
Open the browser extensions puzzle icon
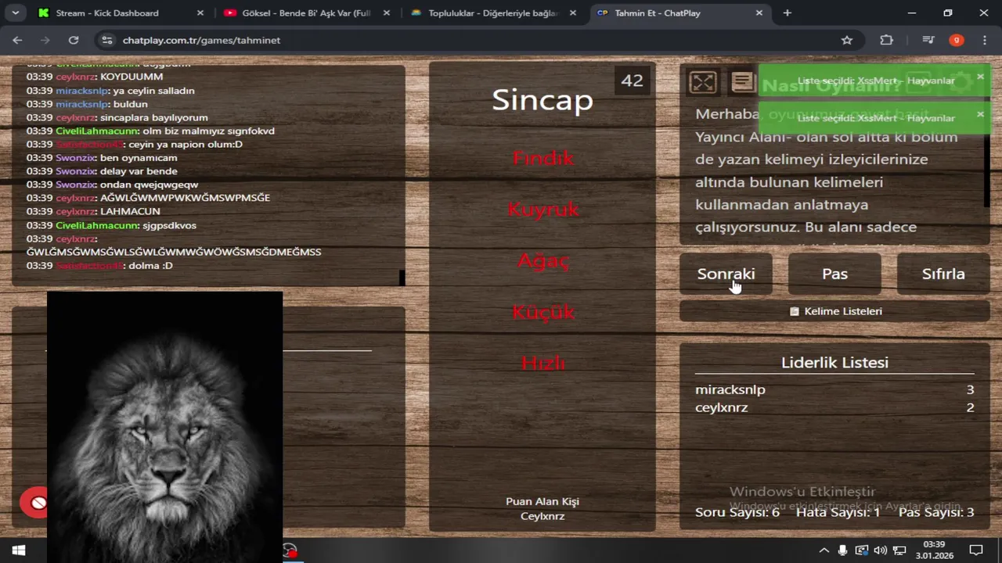886,40
